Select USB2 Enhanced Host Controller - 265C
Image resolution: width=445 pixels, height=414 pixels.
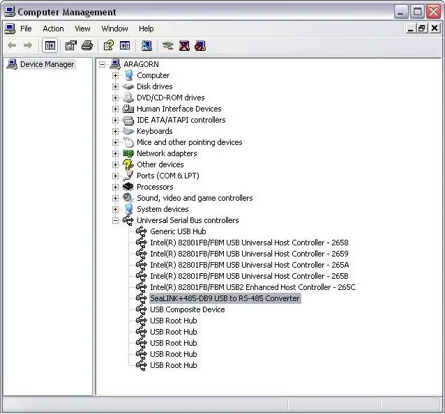[252, 287]
